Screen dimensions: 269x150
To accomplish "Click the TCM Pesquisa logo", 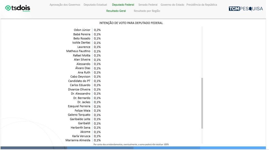I will [x=246, y=9].
